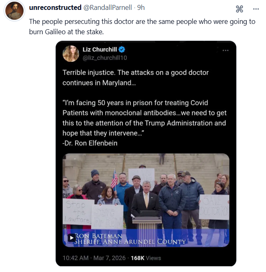This screenshot has height=272, width=266.
Task: Open the three-dot menu on Liz Churchill's post
Action: point(225,50)
